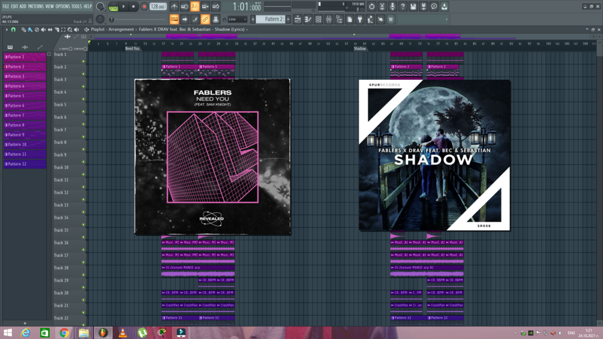
Task: Open the metronome toggle in transport
Action: point(174,7)
